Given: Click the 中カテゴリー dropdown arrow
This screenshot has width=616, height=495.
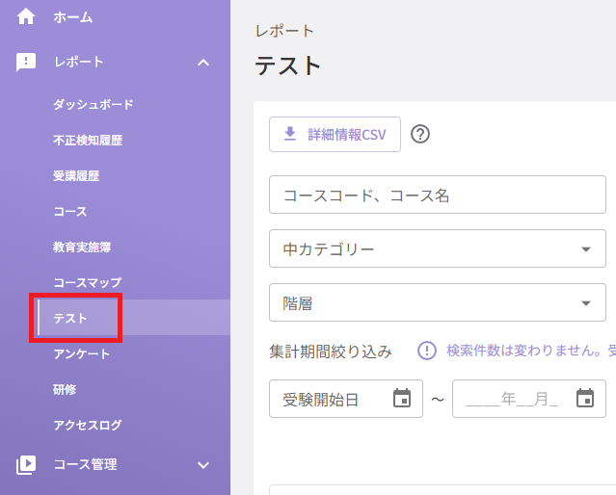Looking at the screenshot, I should (x=586, y=249).
